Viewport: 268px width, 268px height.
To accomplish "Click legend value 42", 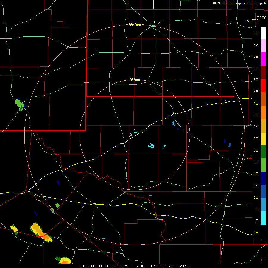I will click(x=256, y=103).
